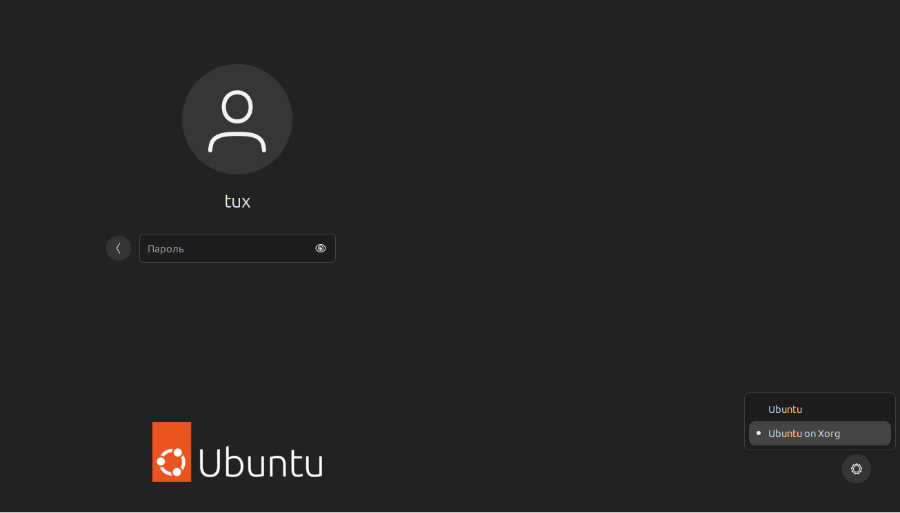Image resolution: width=900 pixels, height=513 pixels.
Task: Click the selected-session bullet next to Xorg
Action: (759, 434)
